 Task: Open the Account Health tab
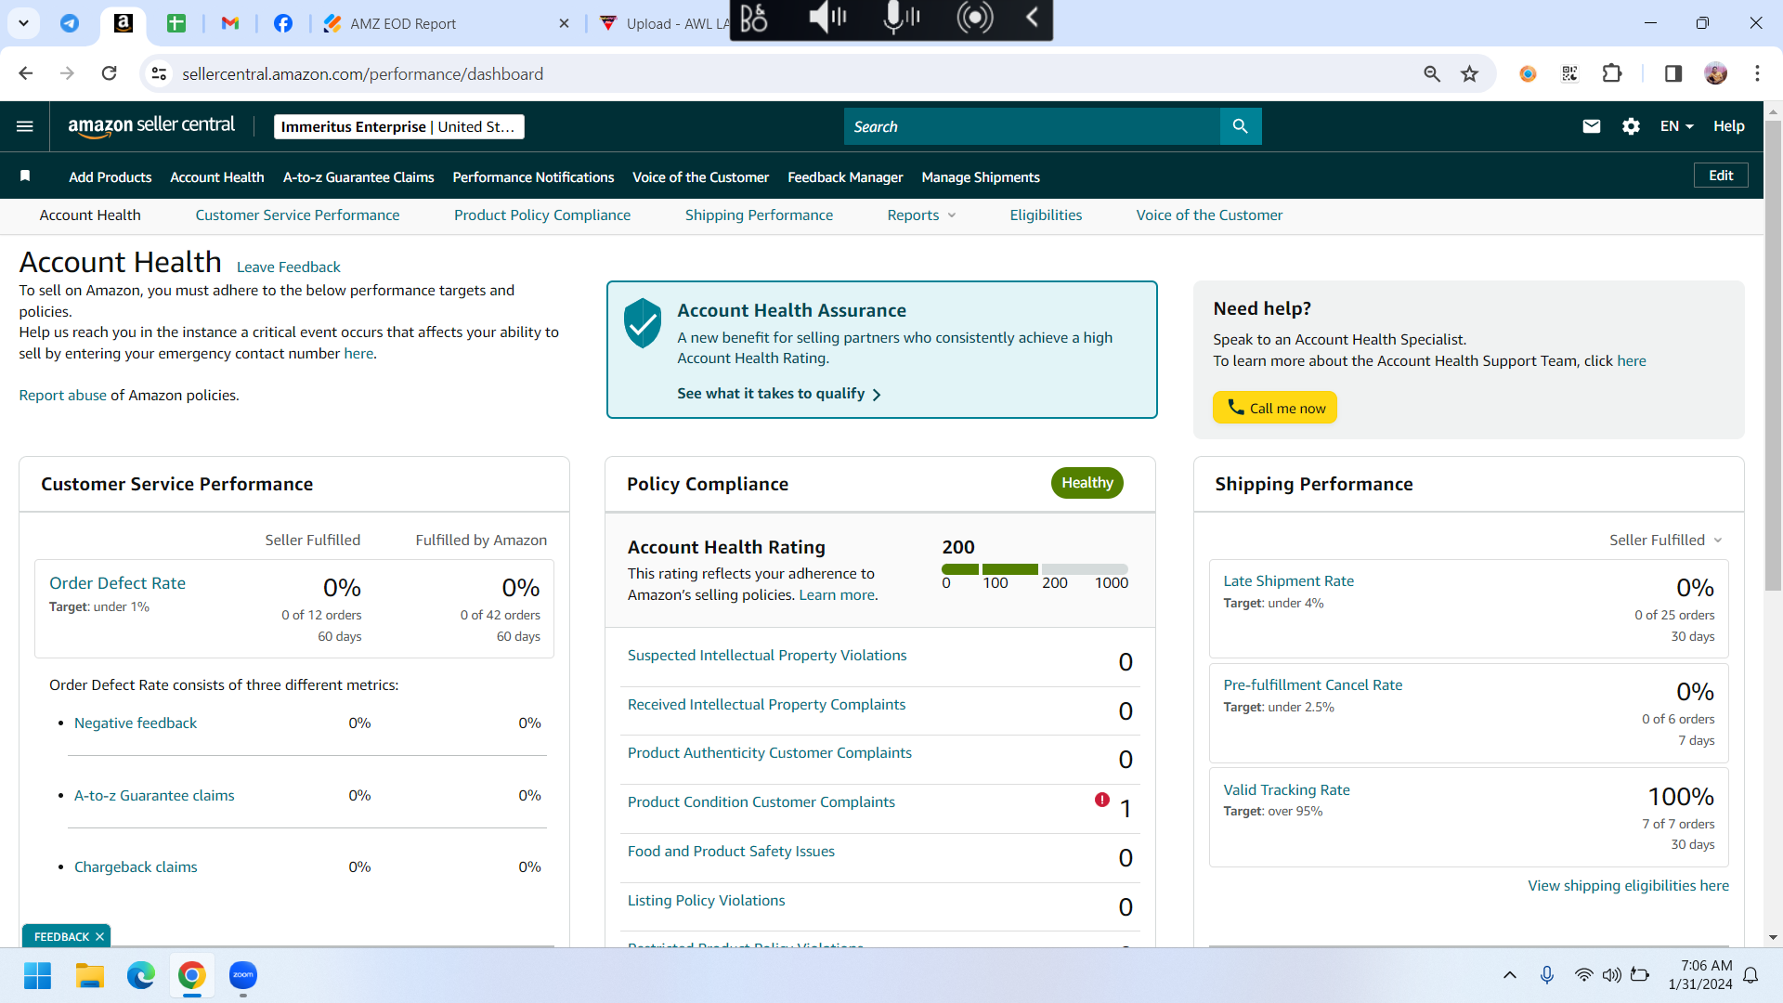(x=90, y=215)
